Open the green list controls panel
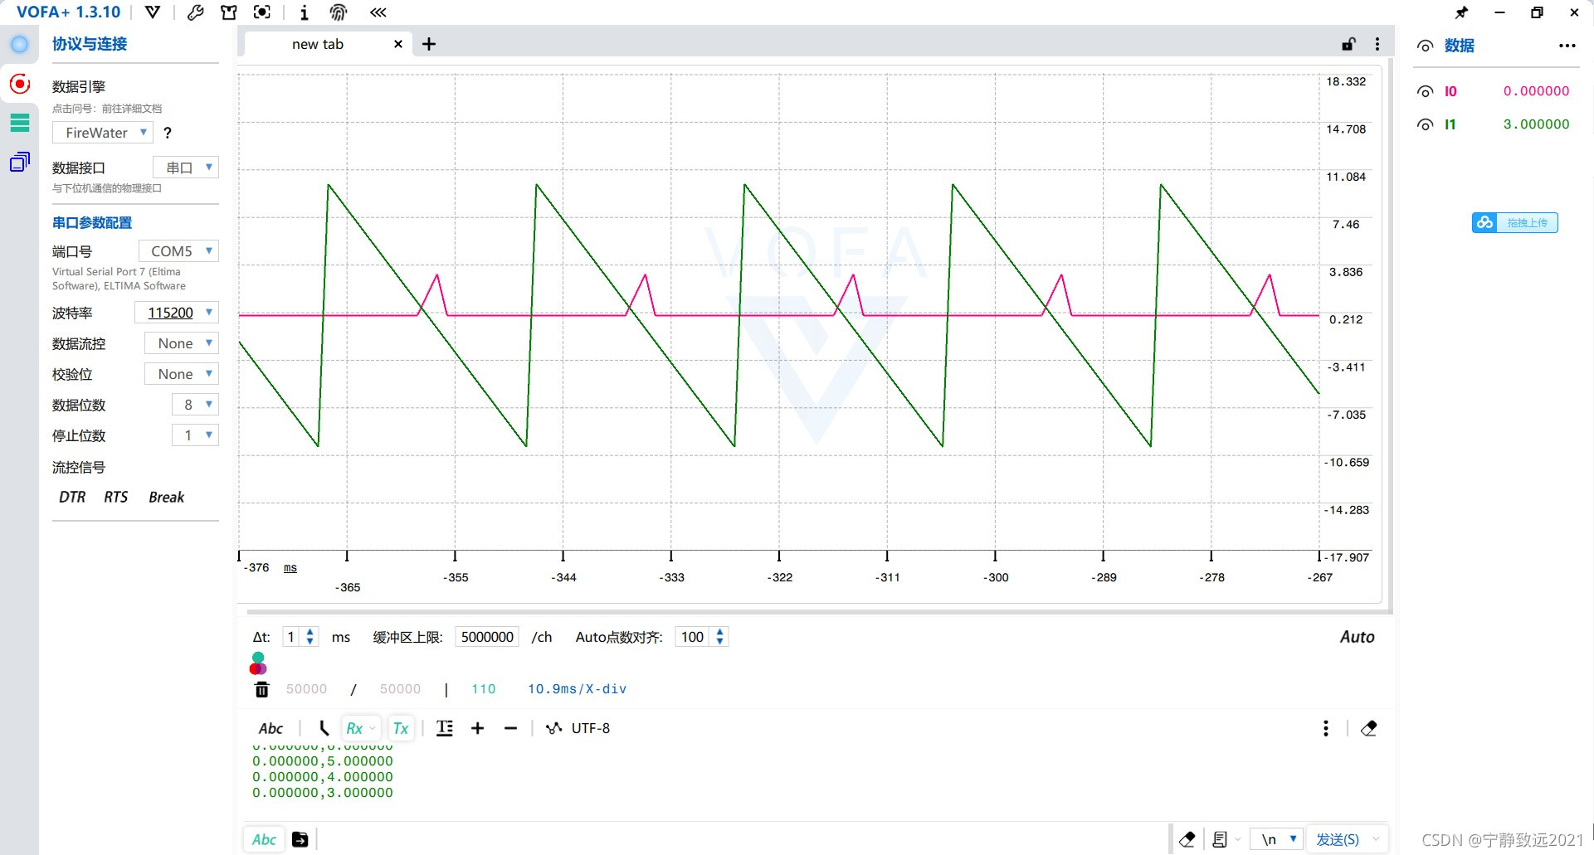The height and width of the screenshot is (855, 1594). pyautogui.click(x=19, y=123)
